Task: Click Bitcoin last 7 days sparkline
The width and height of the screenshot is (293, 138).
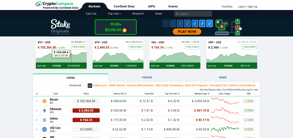Action: [225, 101]
